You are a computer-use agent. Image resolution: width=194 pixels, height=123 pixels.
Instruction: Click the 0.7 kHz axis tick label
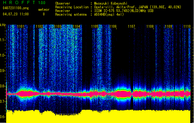click(2, 101)
